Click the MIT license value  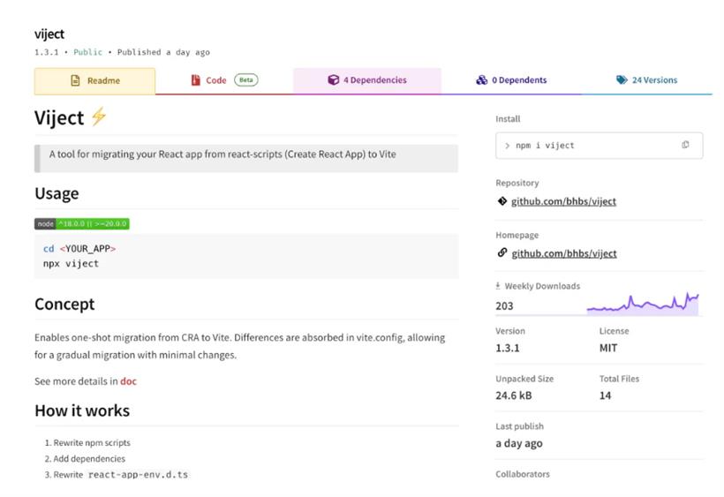pyautogui.click(x=608, y=348)
